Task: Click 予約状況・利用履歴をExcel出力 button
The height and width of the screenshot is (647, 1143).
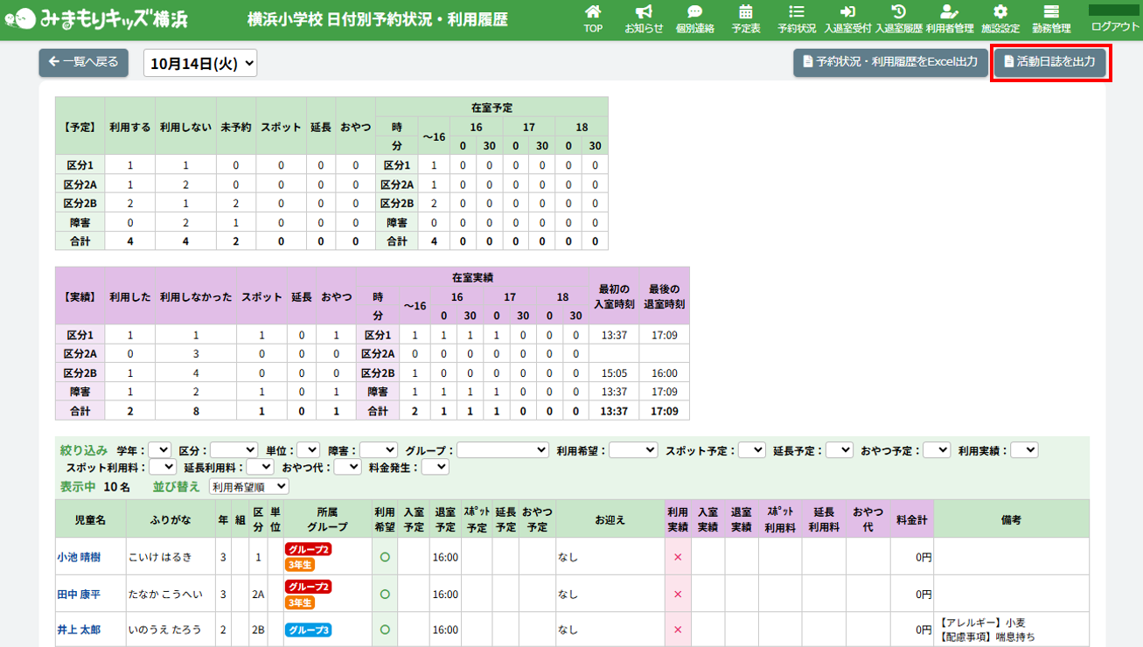Action: tap(889, 63)
